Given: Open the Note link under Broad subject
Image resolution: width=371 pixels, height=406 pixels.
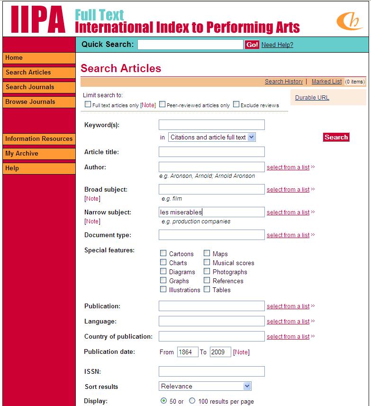Looking at the screenshot, I should 92,199.
